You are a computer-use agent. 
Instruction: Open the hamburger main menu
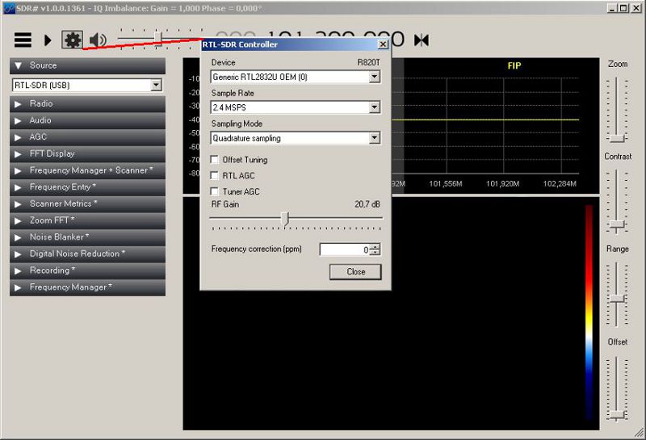click(23, 40)
